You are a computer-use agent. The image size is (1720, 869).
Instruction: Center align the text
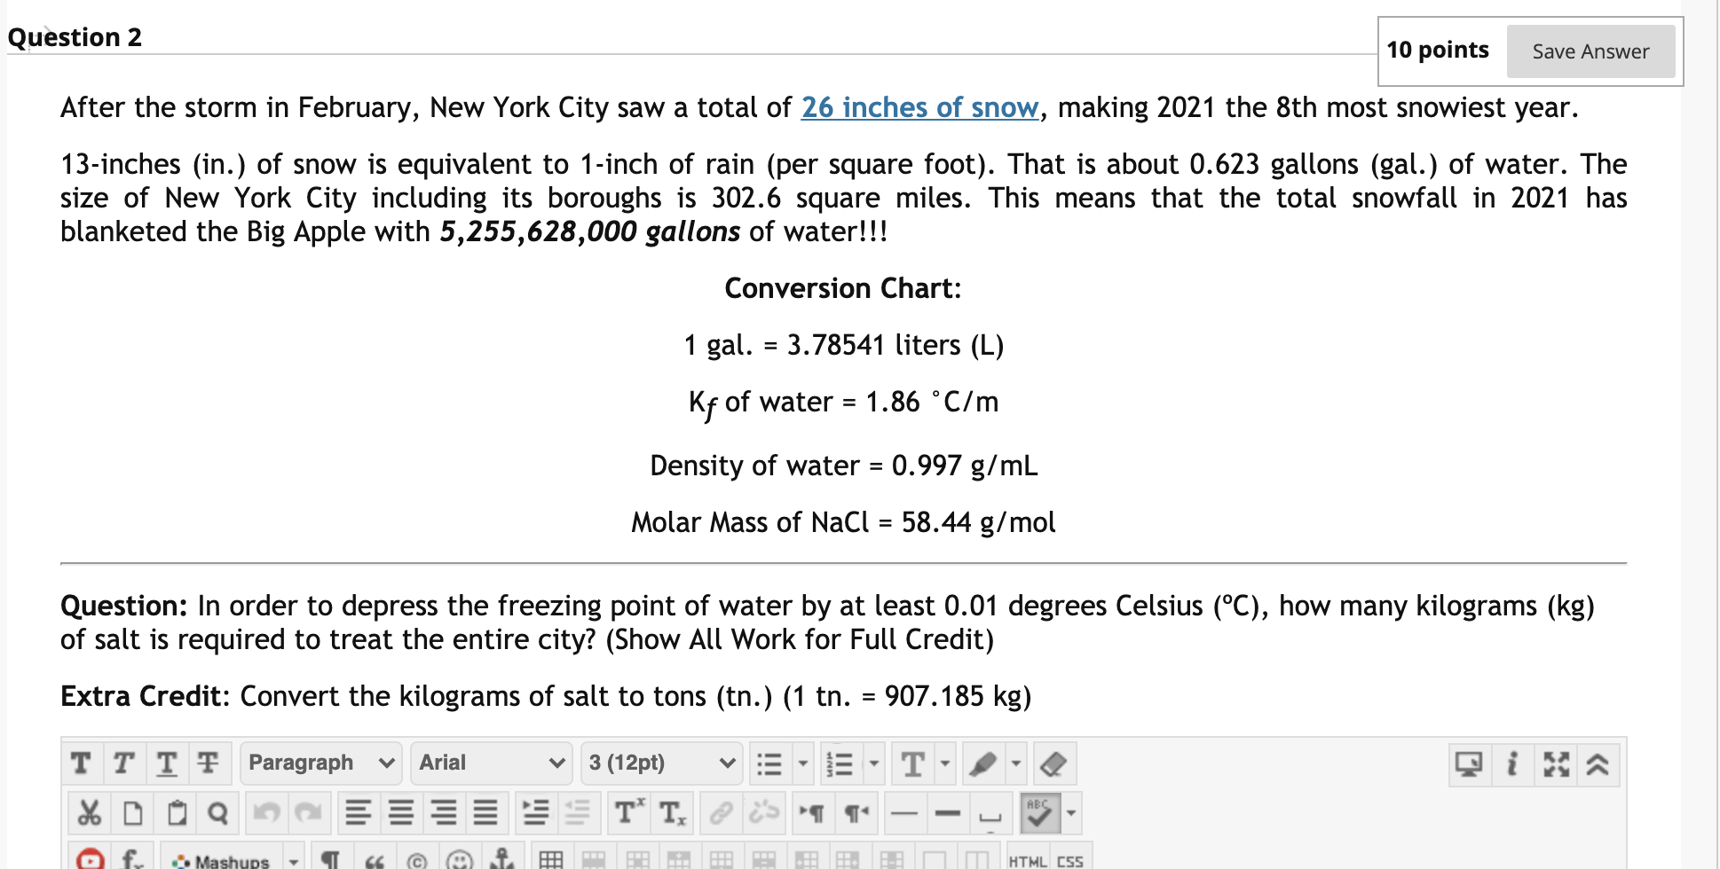(401, 812)
